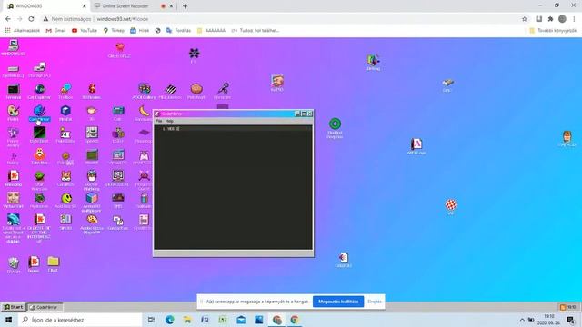Select the Piskel paint palette icon

(x=13, y=113)
